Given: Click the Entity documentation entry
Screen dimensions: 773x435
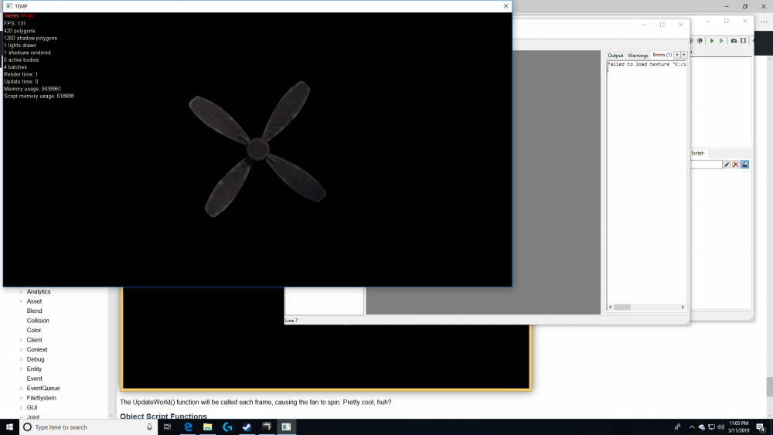Looking at the screenshot, I should (34, 369).
